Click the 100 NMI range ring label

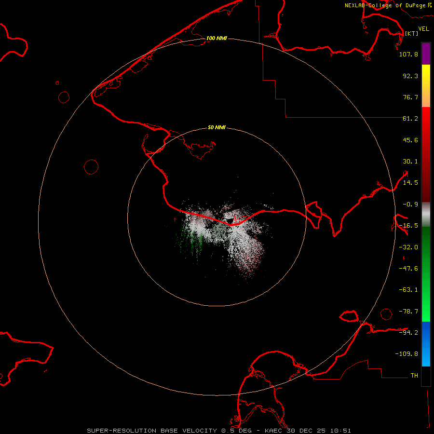point(217,38)
